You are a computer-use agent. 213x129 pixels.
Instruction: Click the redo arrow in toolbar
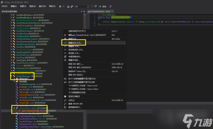tap(96, 6)
